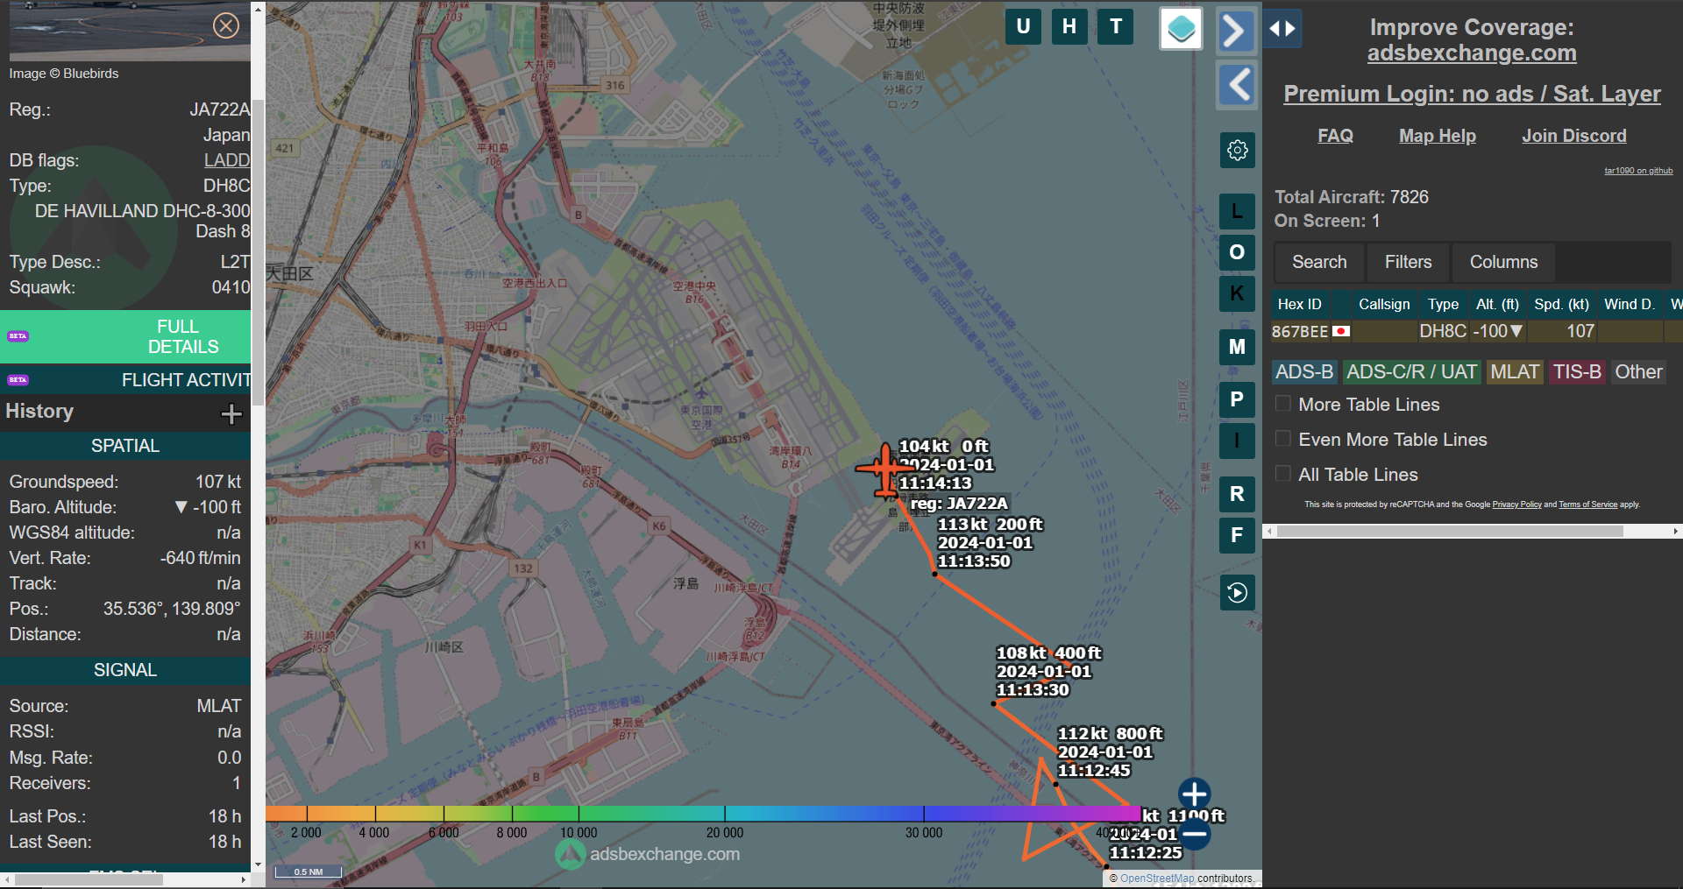Toggle the T map button
This screenshot has width=1683, height=889.
[x=1116, y=26]
